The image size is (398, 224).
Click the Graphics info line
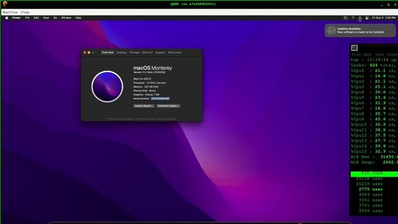coord(146,95)
